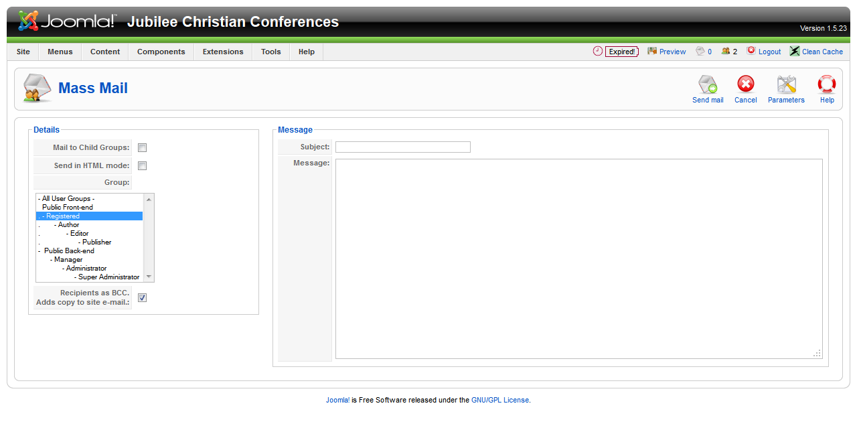Click into the Subject input field
This screenshot has height=434, width=857.
click(403, 147)
